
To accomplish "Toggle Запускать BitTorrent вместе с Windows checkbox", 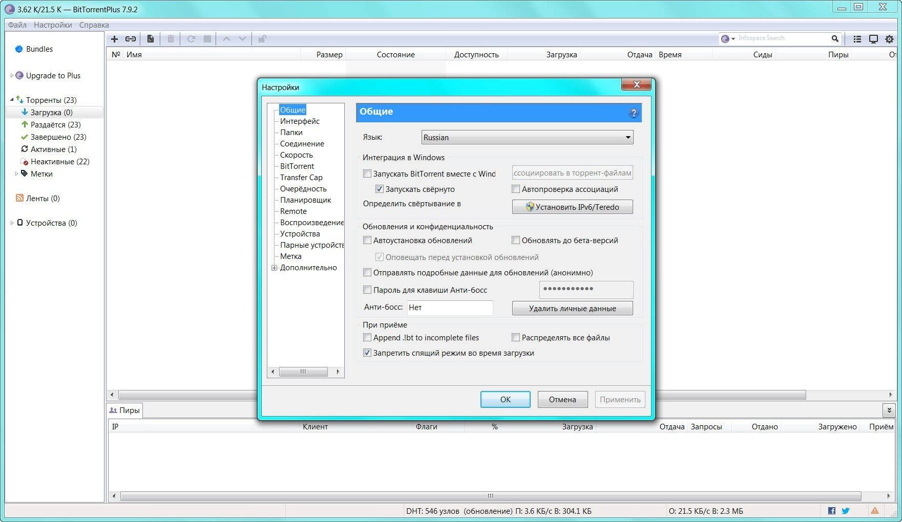I will [x=367, y=174].
